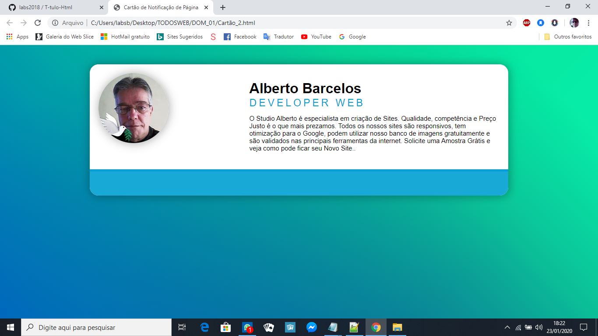598x336 pixels.
Task: Bookmark this page using the star icon
Action: (509, 23)
